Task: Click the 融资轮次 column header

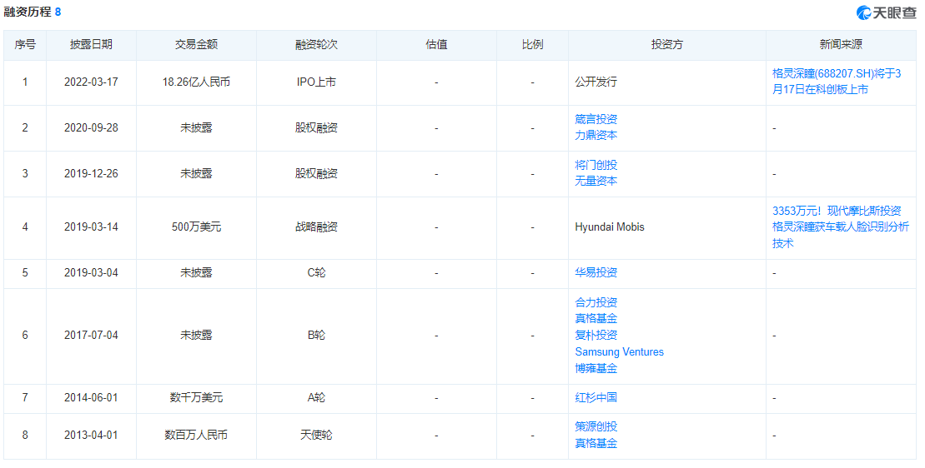Action: [x=316, y=45]
